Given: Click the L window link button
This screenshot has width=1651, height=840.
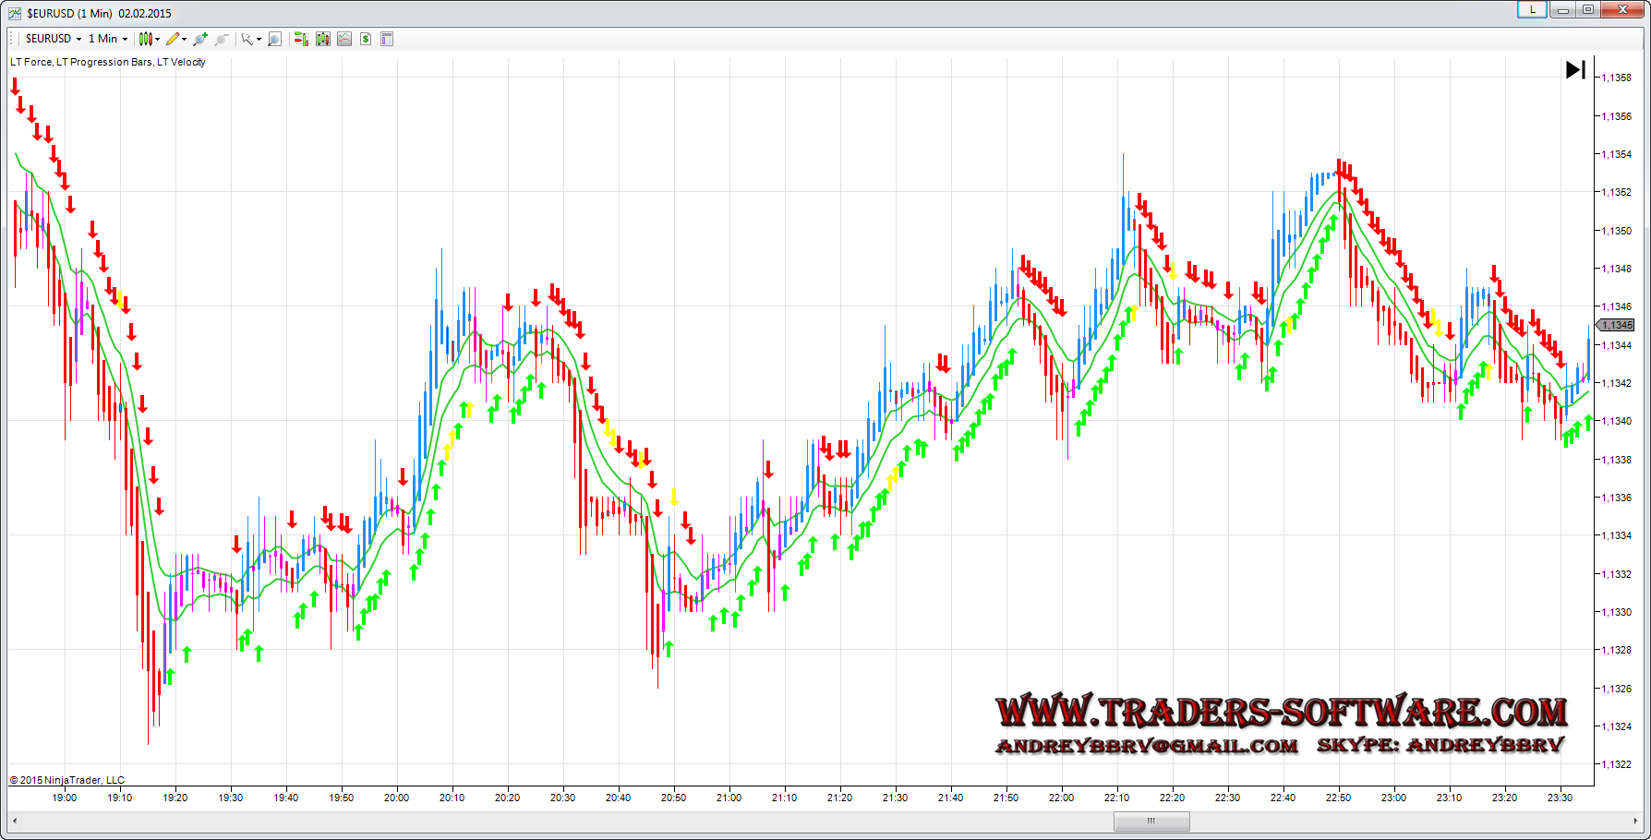Looking at the screenshot, I should [x=1532, y=10].
